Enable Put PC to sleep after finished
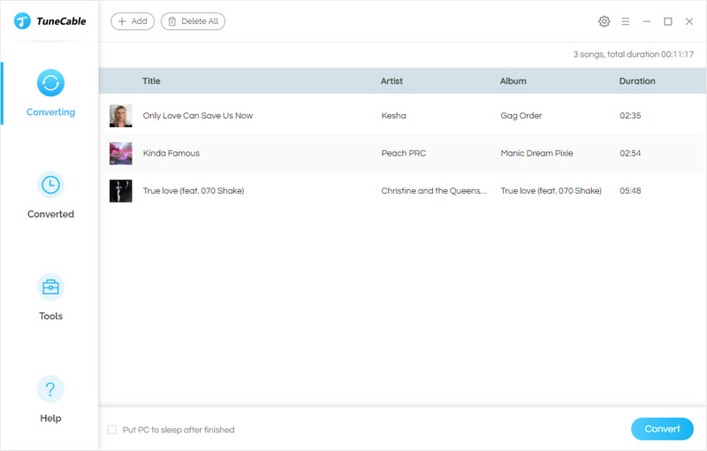707x451 pixels. pyautogui.click(x=112, y=430)
